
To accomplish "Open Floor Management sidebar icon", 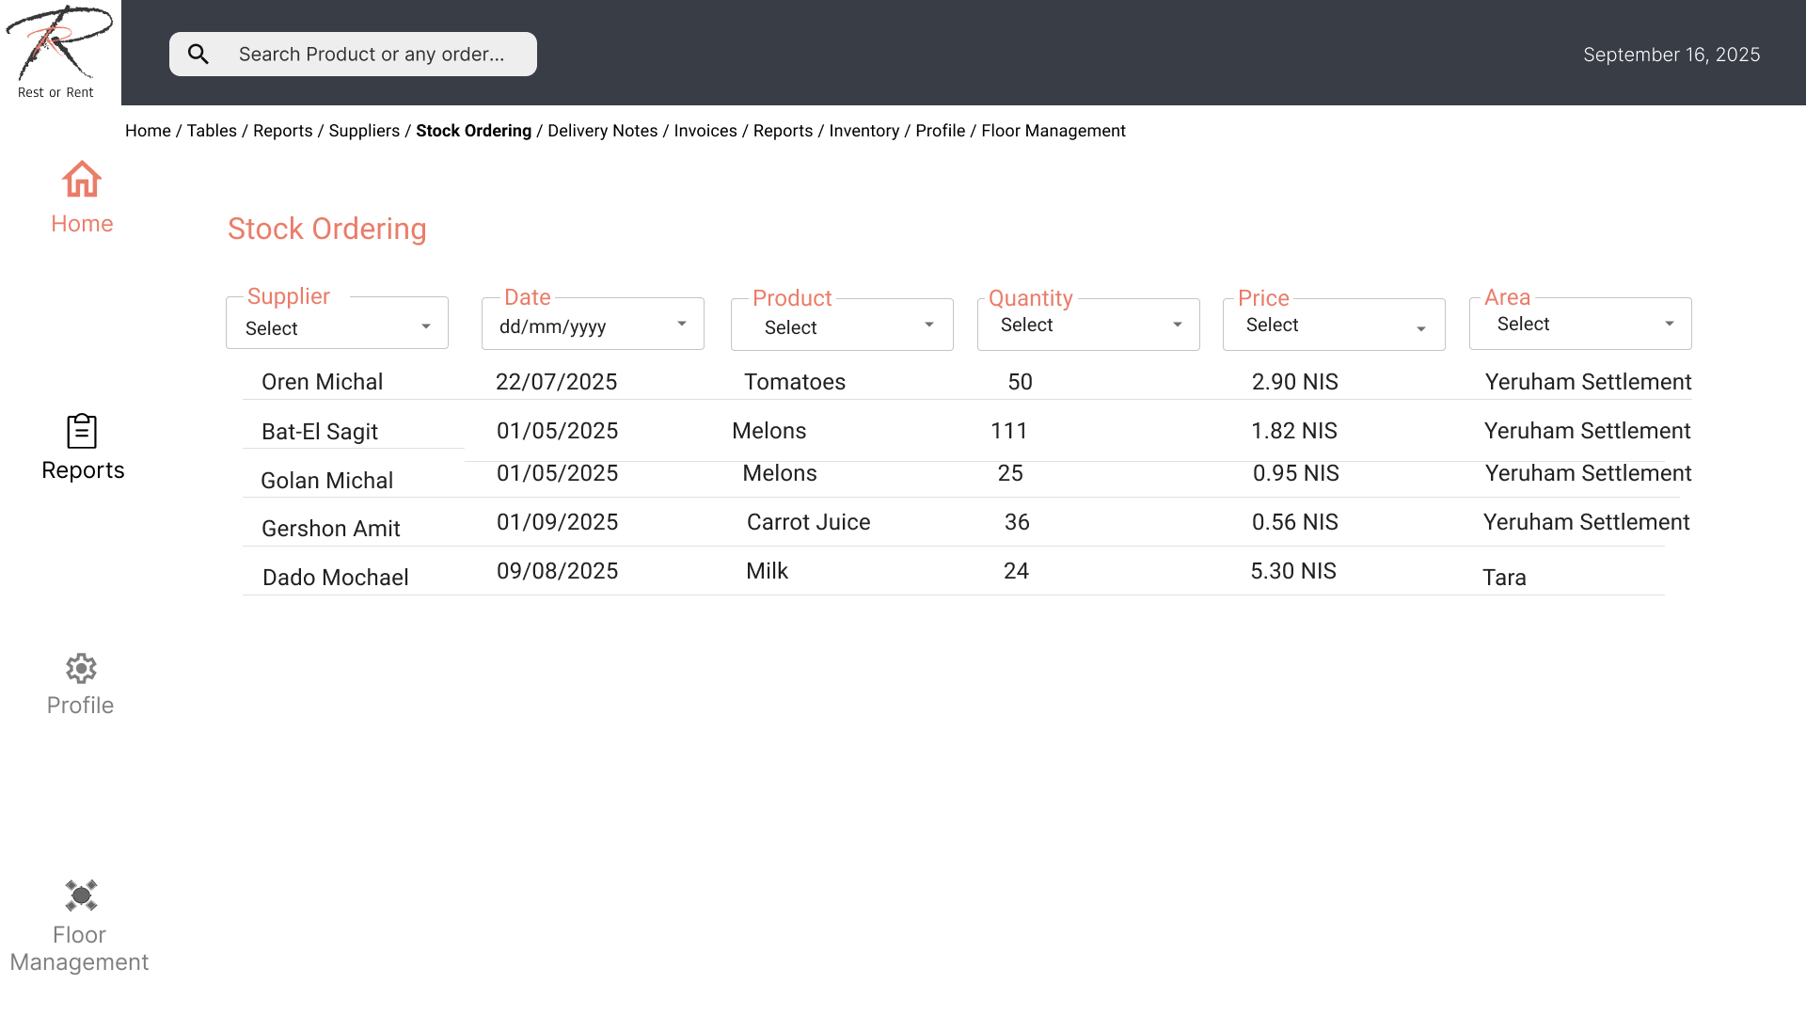I will tap(81, 896).
